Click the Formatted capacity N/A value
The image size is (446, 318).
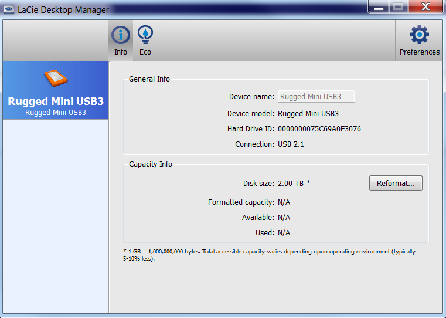(284, 202)
